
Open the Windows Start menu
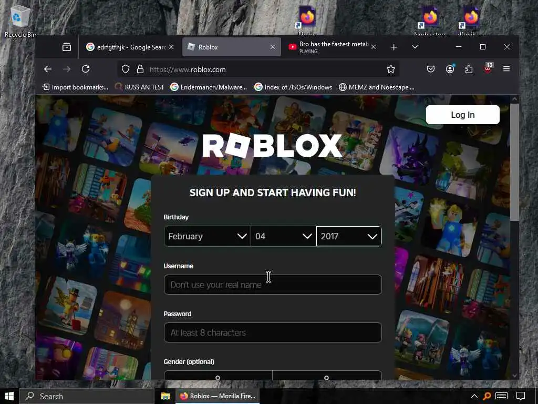[9, 396]
